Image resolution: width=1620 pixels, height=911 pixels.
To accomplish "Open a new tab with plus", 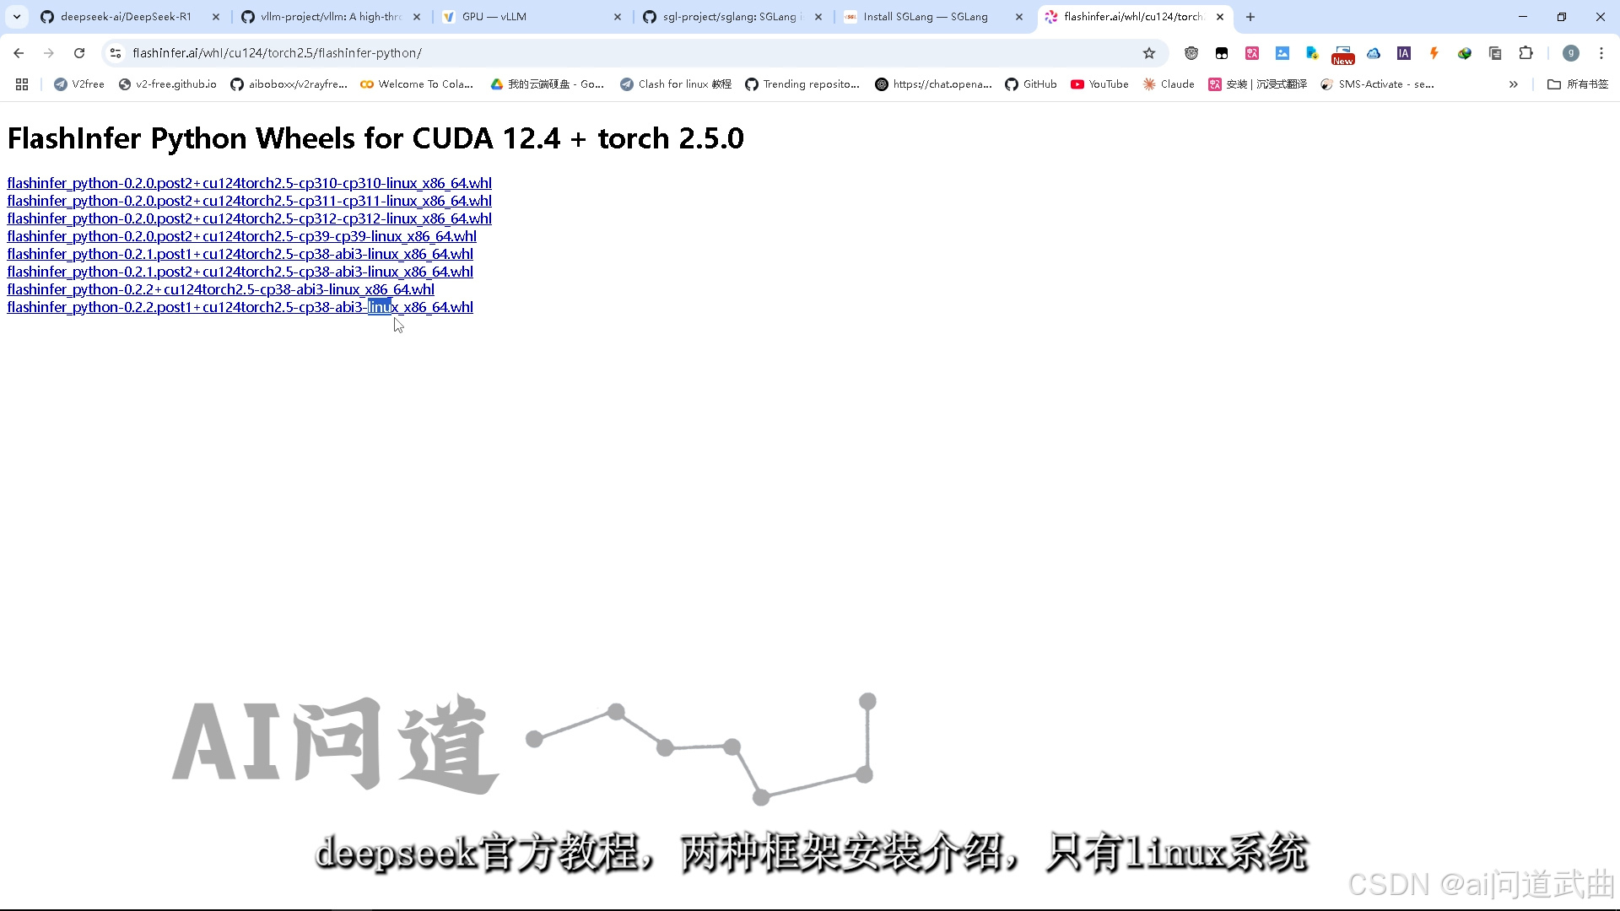I will pos(1250,17).
